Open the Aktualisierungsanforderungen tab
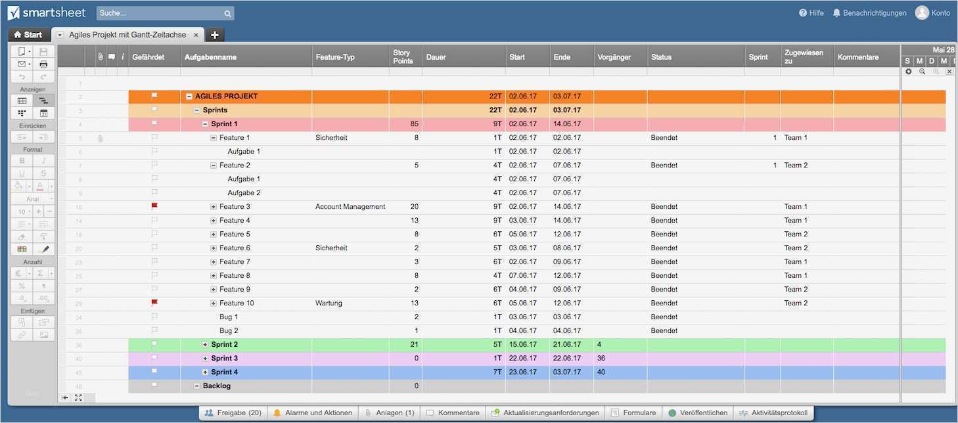This screenshot has width=958, height=423. [545, 413]
